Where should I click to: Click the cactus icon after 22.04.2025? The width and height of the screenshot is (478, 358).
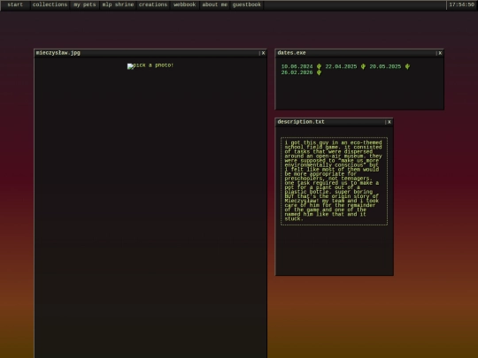pos(363,66)
